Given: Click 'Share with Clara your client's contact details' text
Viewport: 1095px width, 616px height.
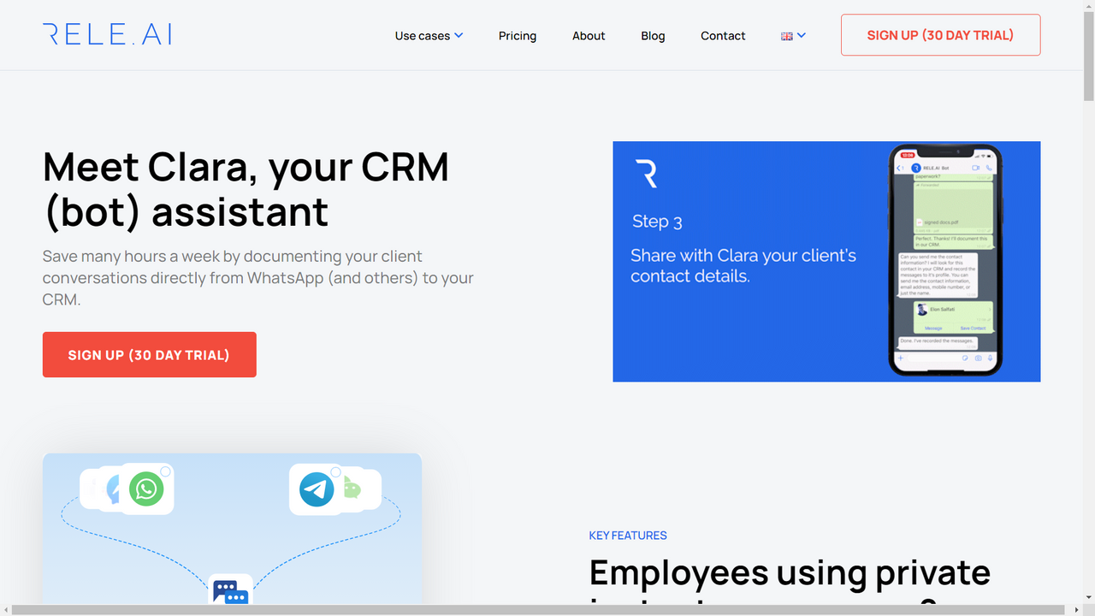Looking at the screenshot, I should point(743,266).
